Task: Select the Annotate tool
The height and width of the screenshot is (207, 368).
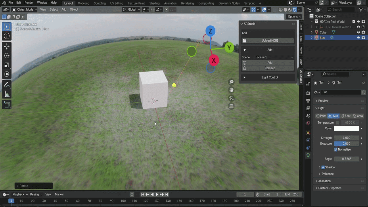Action: [7, 85]
